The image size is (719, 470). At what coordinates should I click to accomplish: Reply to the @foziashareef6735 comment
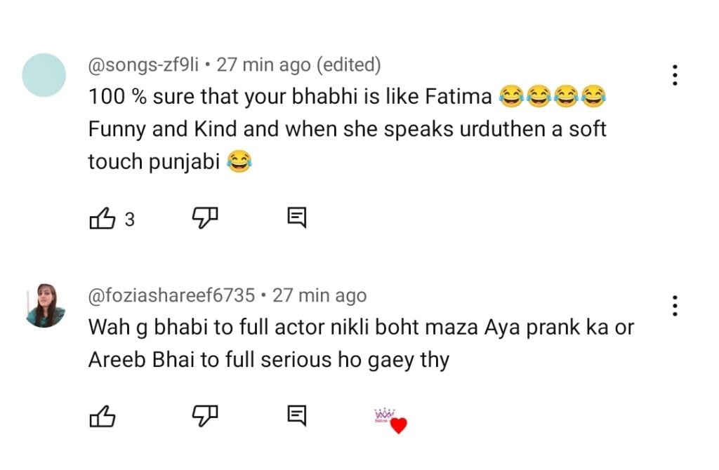tap(297, 417)
